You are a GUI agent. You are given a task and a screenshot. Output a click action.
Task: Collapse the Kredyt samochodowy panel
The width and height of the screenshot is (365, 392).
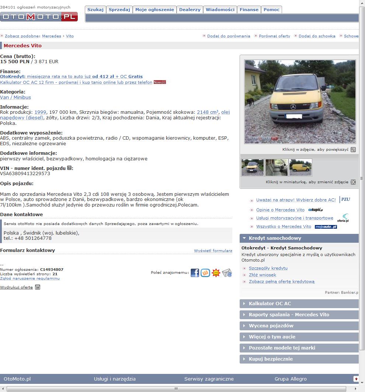pos(299,238)
